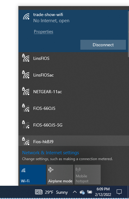
Task: Open Network & Internet settings
Action: 50,152
